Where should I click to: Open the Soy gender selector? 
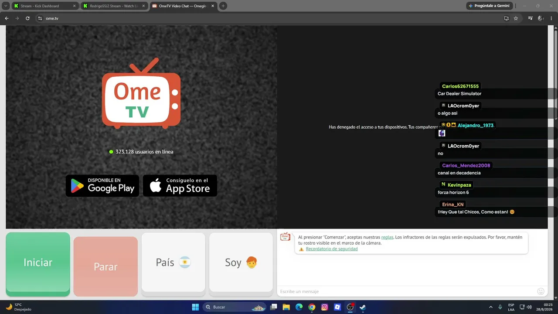click(x=241, y=262)
